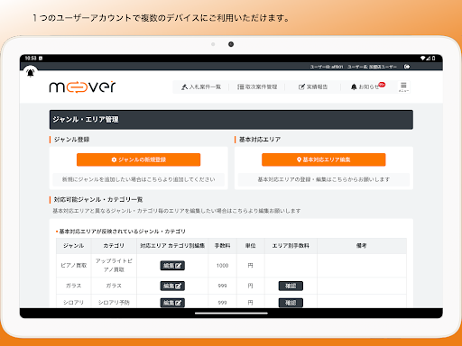This screenshot has height=346, width=462.
Task: Click the 確認 button in シロアリ row
Action: pos(291,303)
